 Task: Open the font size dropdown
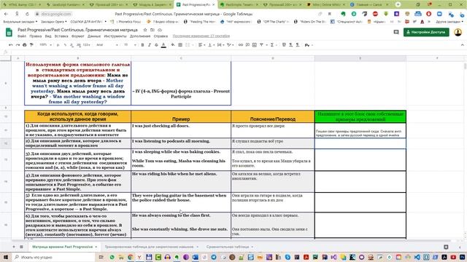coord(130,45)
